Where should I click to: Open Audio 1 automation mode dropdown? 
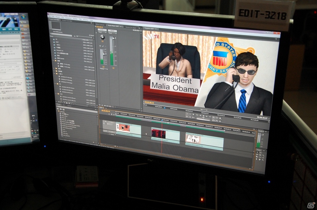102,32
